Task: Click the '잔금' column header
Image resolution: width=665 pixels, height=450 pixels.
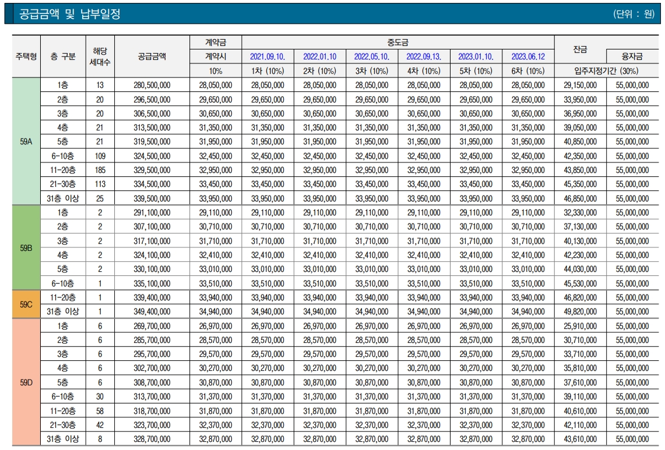Action: (580, 49)
